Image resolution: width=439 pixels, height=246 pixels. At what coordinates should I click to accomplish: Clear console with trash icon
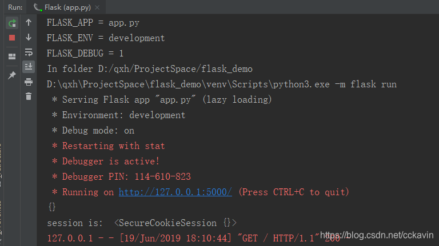[29, 96]
